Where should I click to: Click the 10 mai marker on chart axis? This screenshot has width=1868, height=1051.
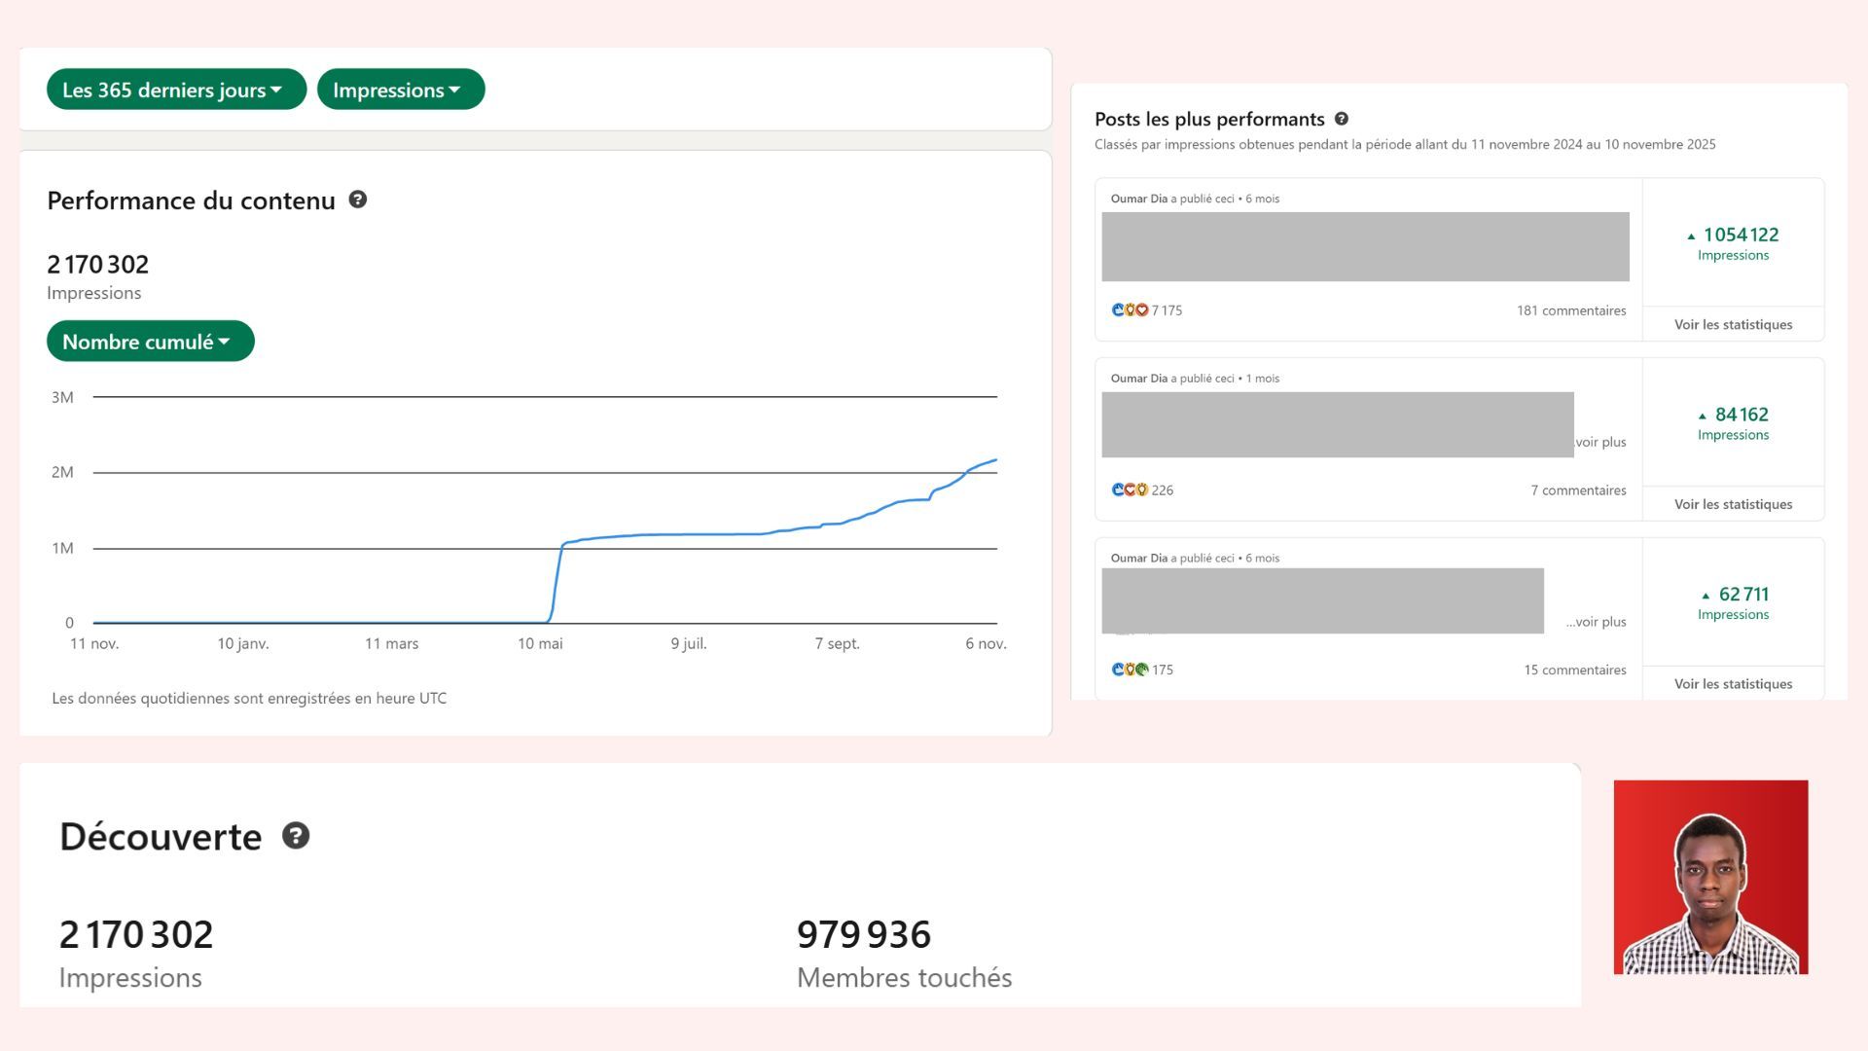540,643
